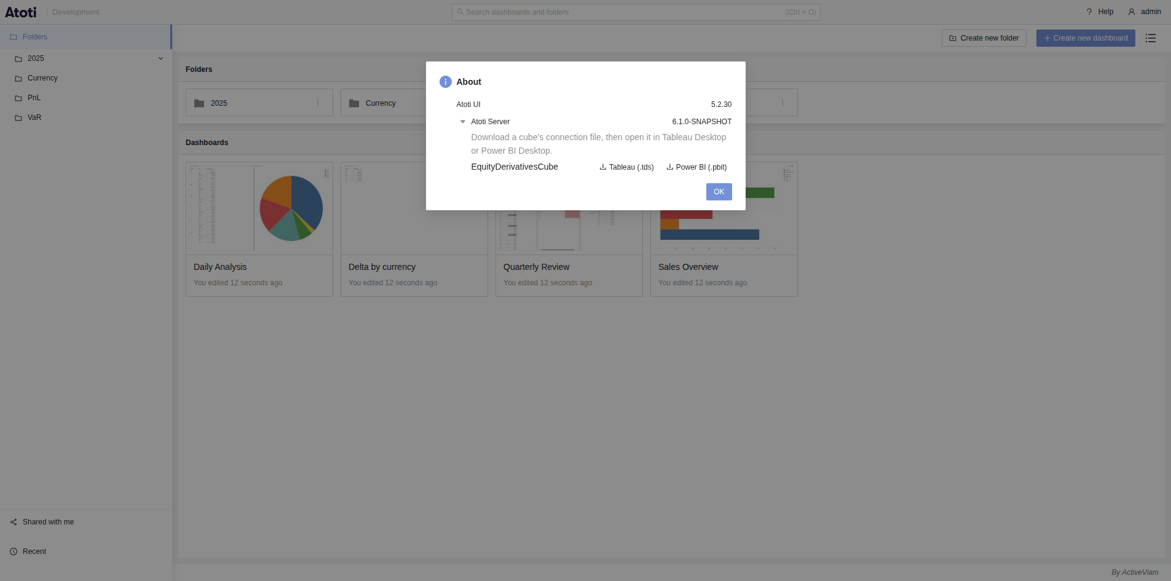Screen dimensions: 1171x581
Task: Select the Folders tab in sidebar
Action: 85,37
